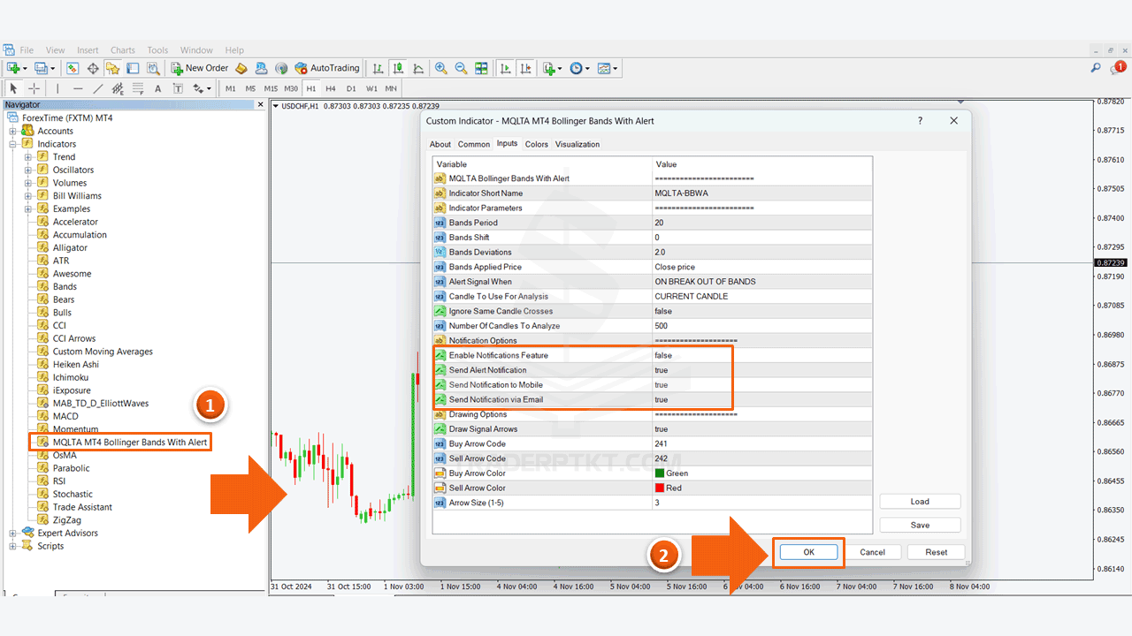
Task: Toggle Send Notification via Email value
Action: (x=662, y=399)
